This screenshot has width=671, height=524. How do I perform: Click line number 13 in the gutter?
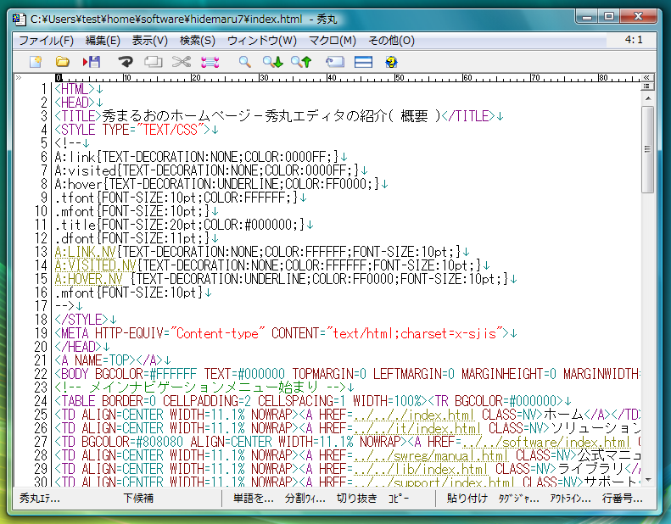tap(41, 252)
